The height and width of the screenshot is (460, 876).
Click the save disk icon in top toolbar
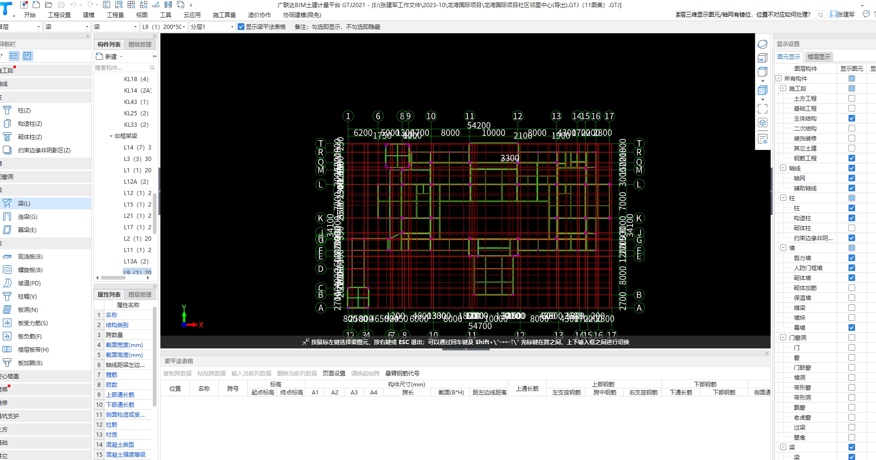tap(61, 5)
